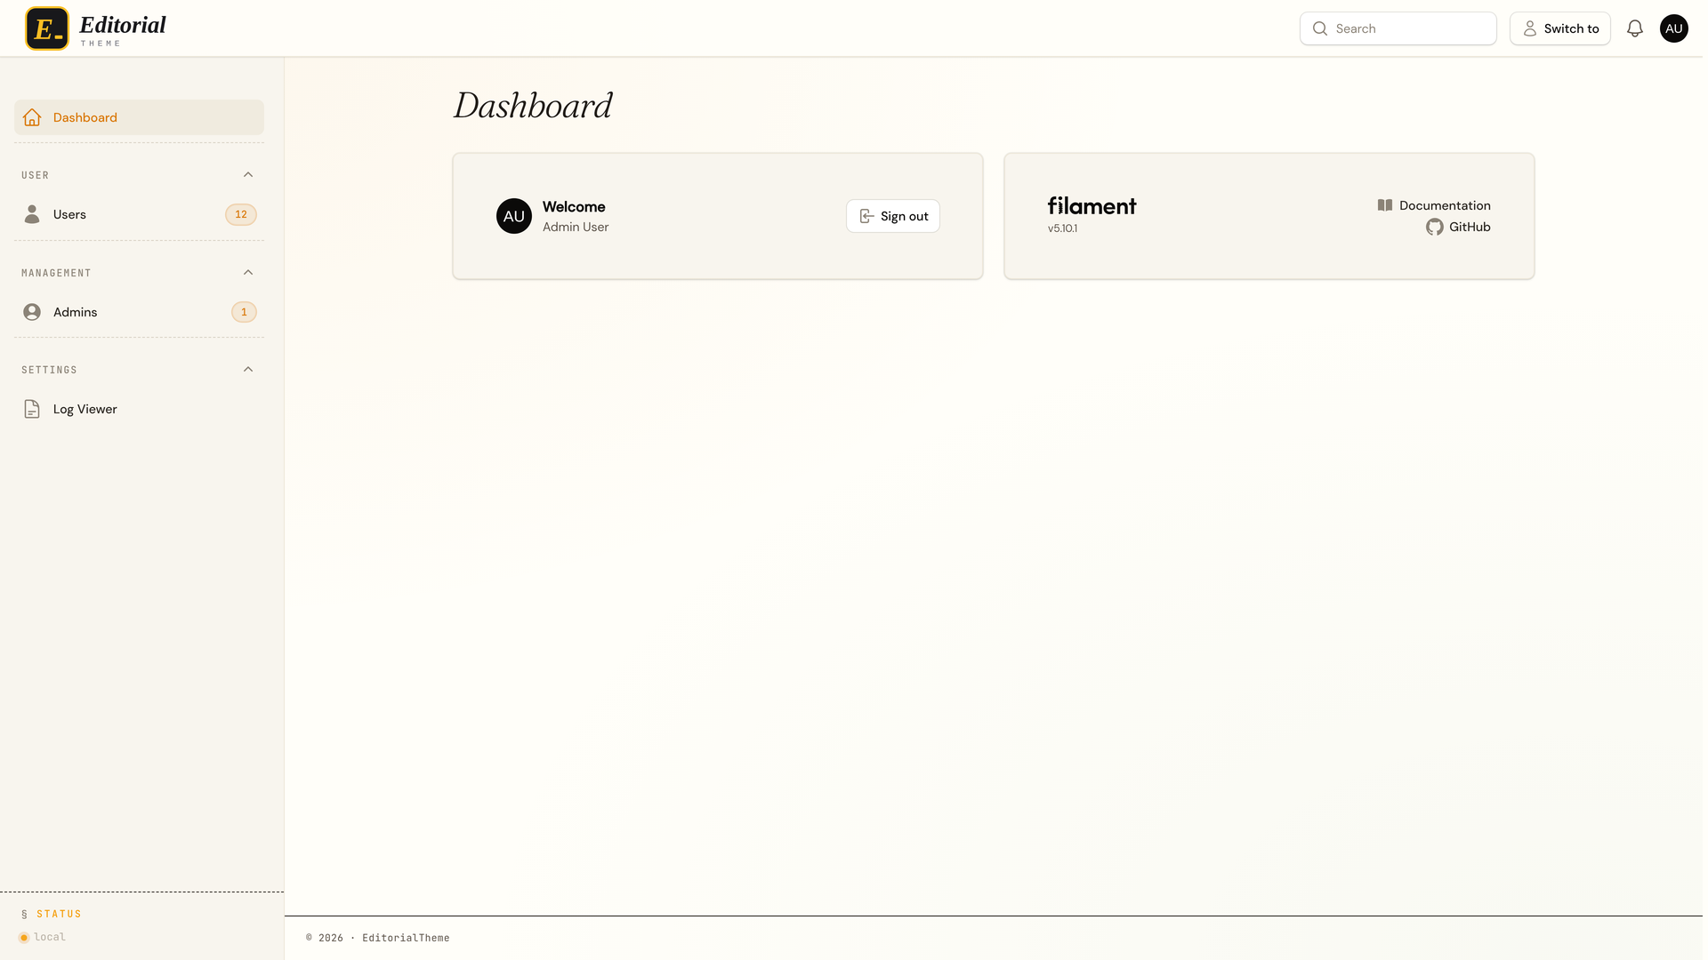Image resolution: width=1708 pixels, height=960 pixels.
Task: Click the Admin User name text
Action: (576, 228)
